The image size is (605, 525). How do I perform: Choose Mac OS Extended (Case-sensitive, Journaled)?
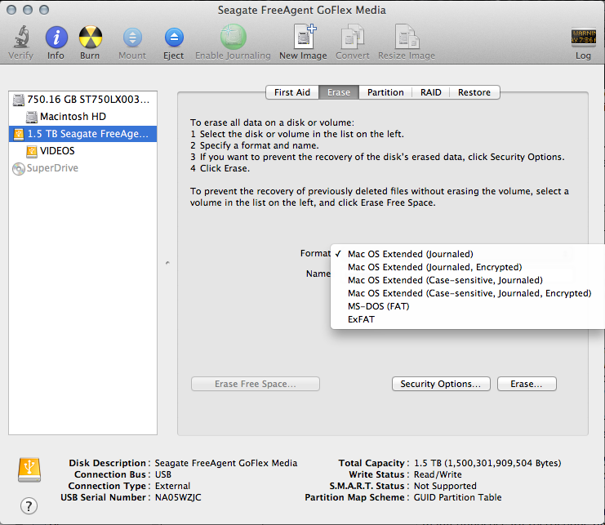(x=468, y=280)
